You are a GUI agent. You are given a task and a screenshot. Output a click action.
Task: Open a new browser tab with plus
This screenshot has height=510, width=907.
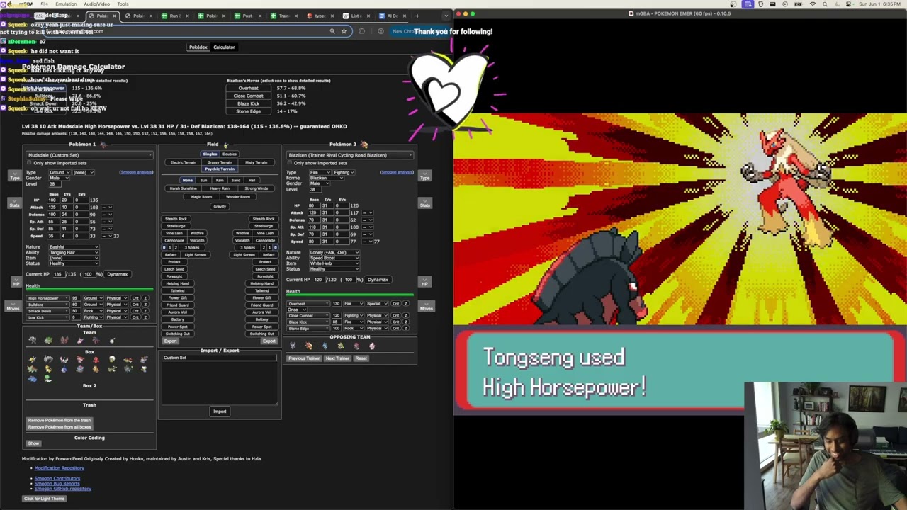click(417, 16)
